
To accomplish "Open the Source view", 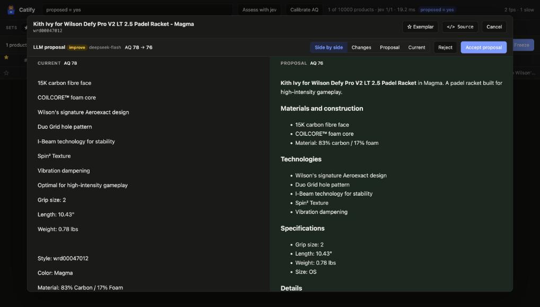I will 460,27.
